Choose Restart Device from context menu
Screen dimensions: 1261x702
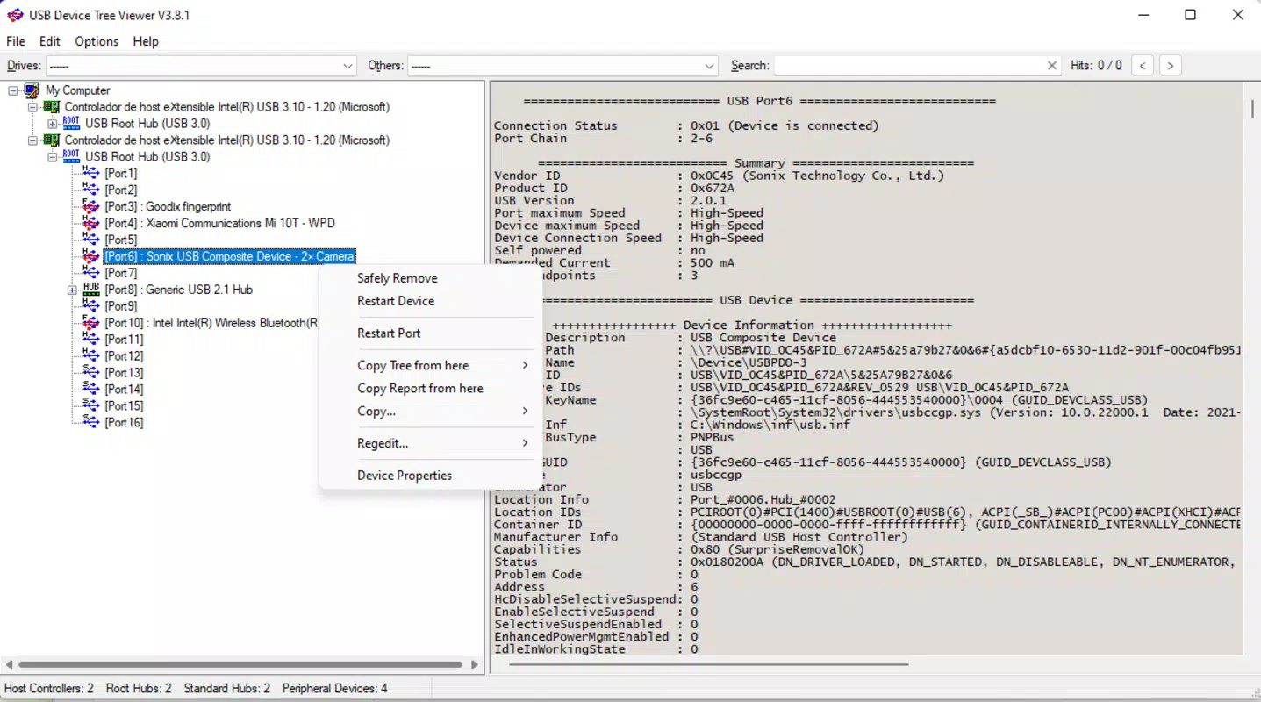pos(396,301)
